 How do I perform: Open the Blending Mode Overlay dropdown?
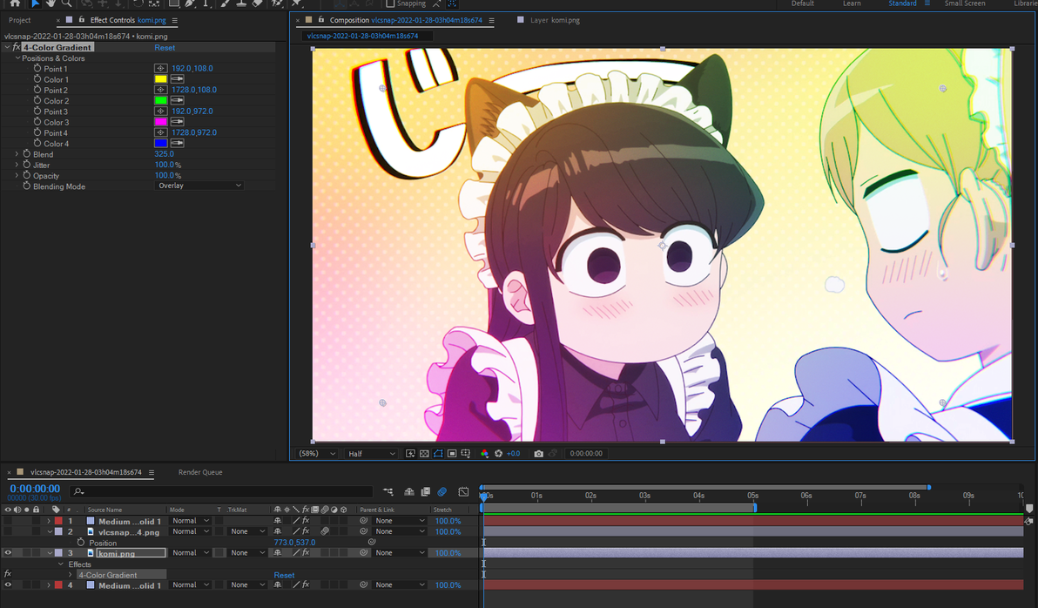click(x=199, y=186)
